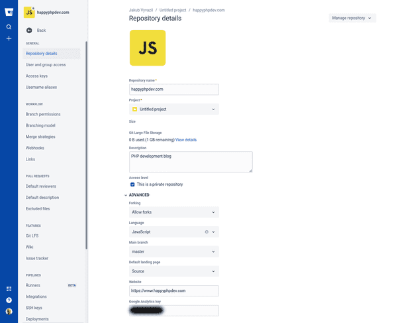Click the description textarea resize handle
This screenshot has height=323, width=417.
tap(250, 170)
